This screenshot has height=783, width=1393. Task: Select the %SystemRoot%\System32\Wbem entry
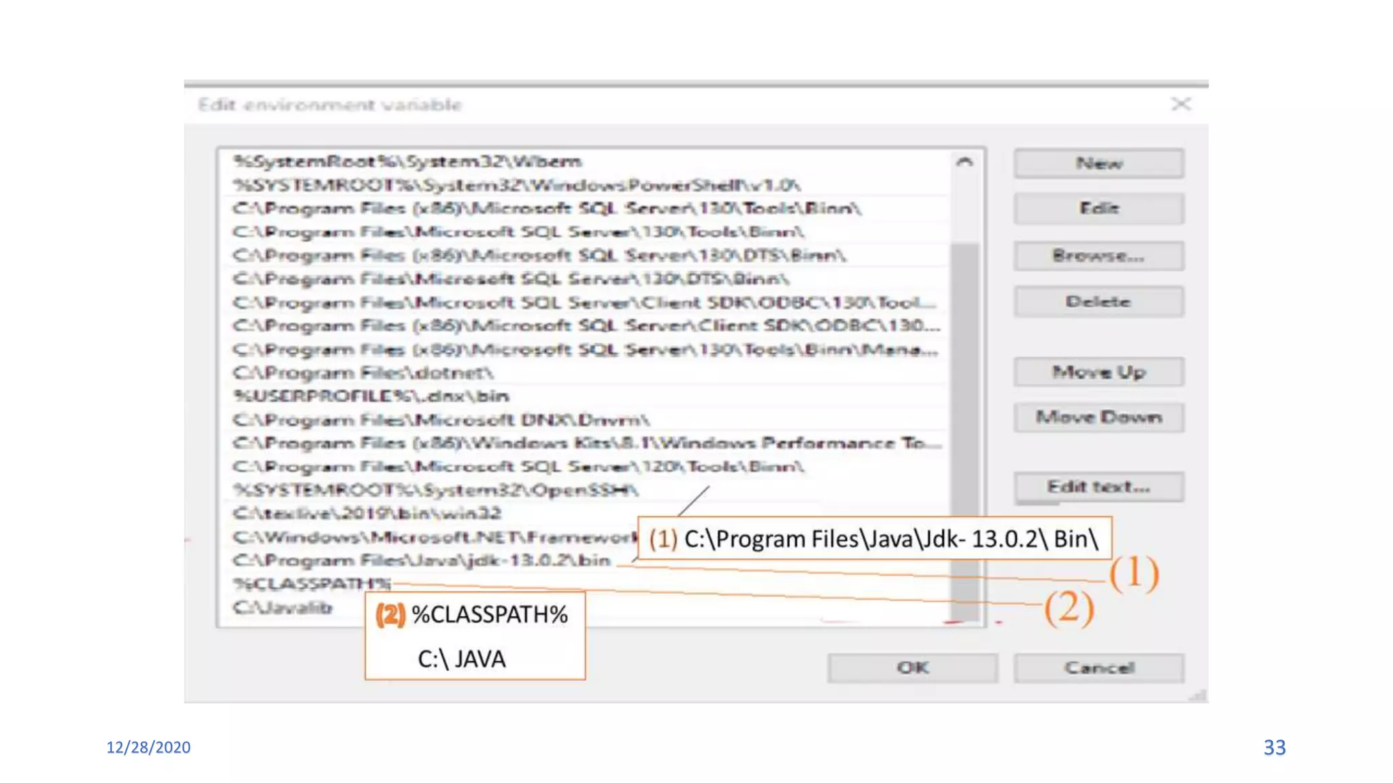point(407,161)
